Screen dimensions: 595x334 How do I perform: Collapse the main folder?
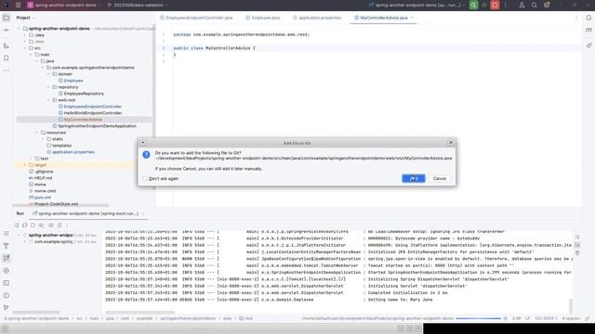31,55
